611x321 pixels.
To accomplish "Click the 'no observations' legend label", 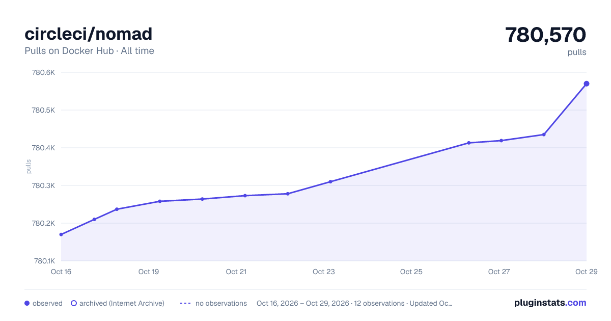I will click(221, 303).
